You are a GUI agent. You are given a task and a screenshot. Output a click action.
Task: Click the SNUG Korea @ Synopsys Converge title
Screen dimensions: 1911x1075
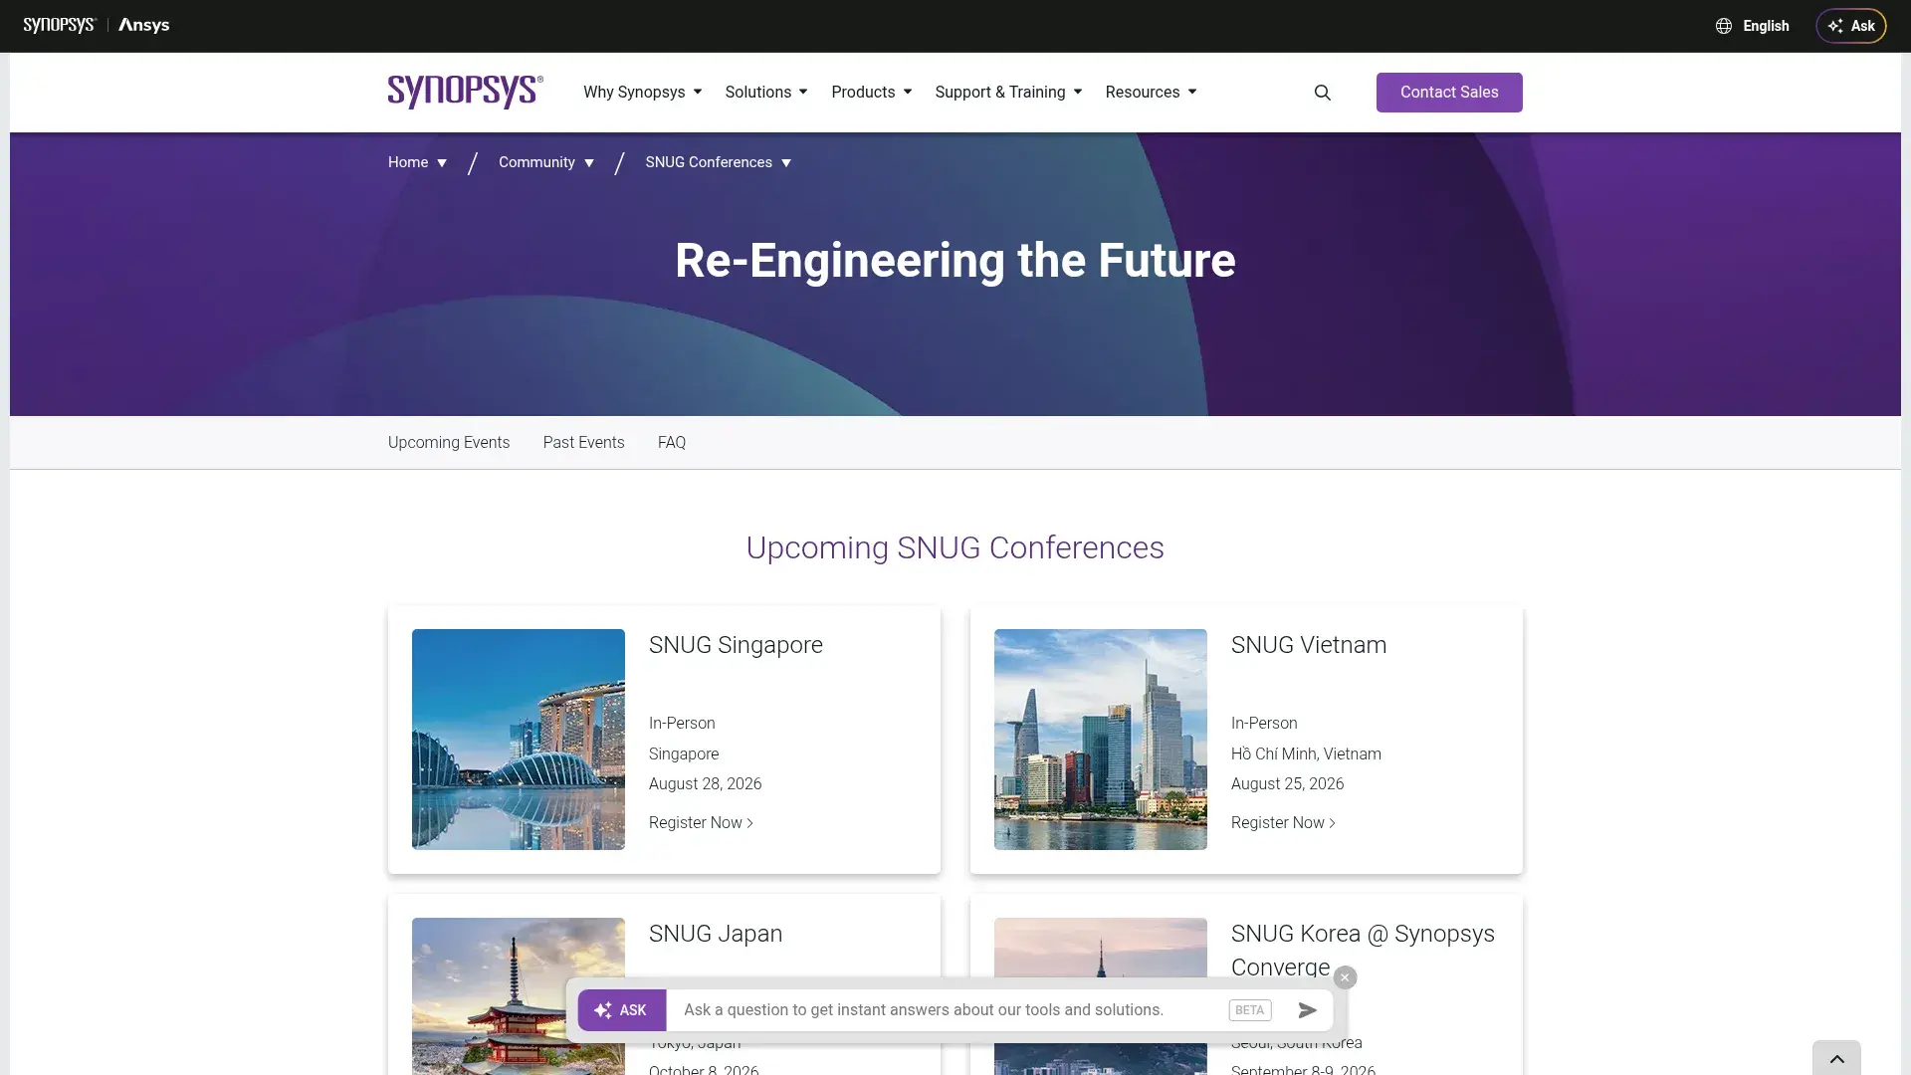tap(1363, 951)
